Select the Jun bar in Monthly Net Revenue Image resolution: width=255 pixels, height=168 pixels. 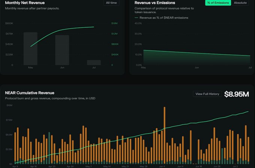pos(62,50)
